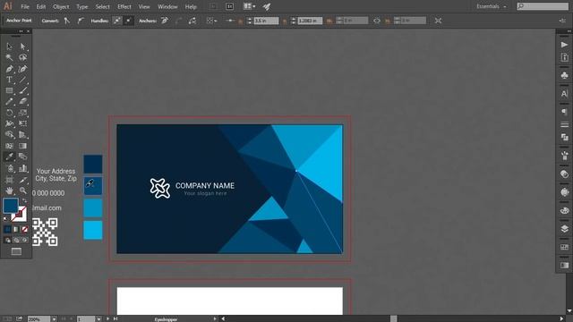Select the Width/Warp tool
The image size is (573, 322).
pos(9,123)
